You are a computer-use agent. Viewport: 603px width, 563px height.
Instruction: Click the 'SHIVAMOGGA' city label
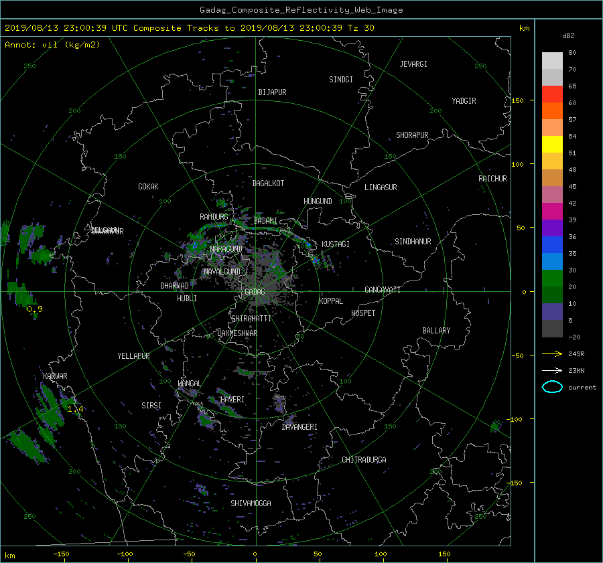click(x=251, y=503)
